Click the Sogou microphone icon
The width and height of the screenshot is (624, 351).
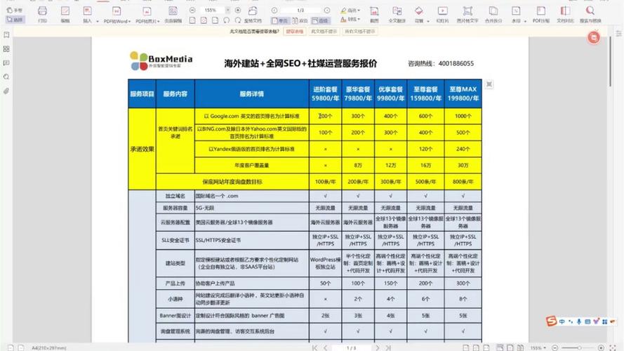point(579,321)
